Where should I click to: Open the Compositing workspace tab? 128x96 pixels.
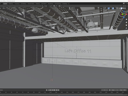click(x=58, y=4)
